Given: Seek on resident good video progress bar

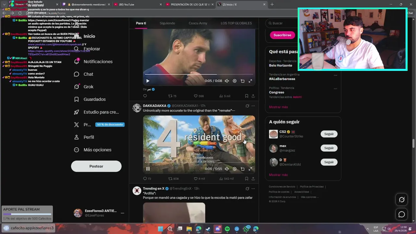Looking at the screenshot, I should [x=199, y=162].
